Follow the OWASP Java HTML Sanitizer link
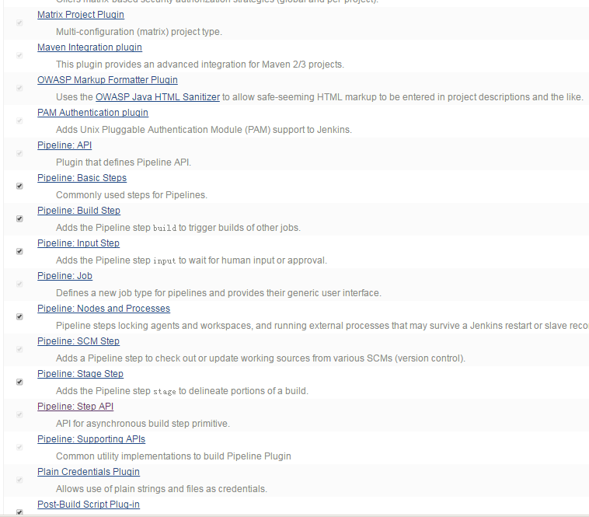The height and width of the screenshot is (517, 589). (158, 97)
